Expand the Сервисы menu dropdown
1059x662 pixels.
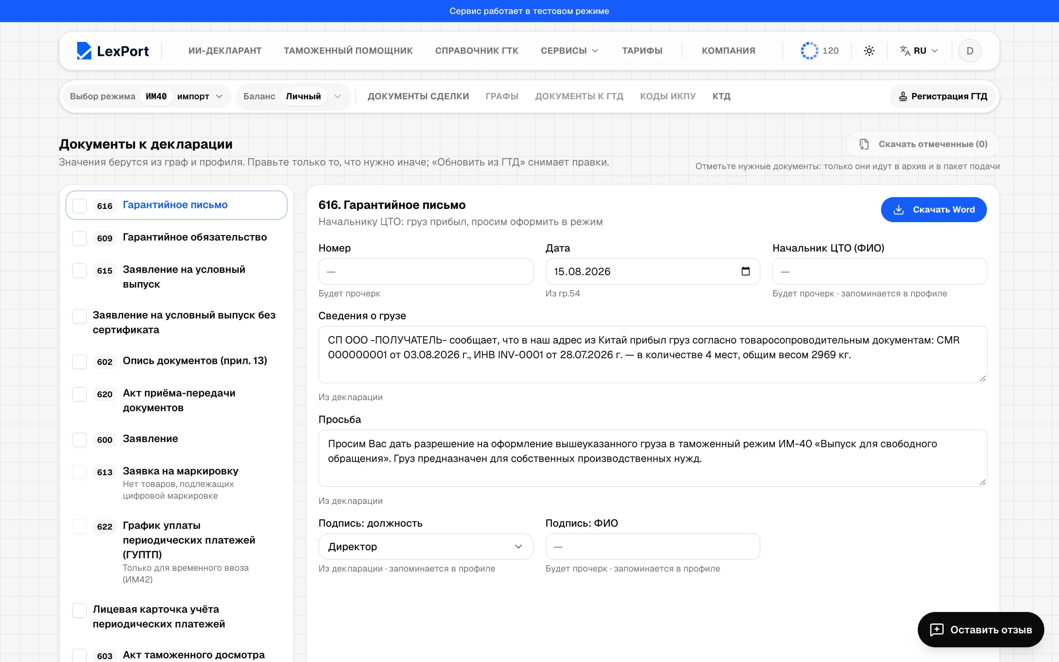pyautogui.click(x=569, y=51)
